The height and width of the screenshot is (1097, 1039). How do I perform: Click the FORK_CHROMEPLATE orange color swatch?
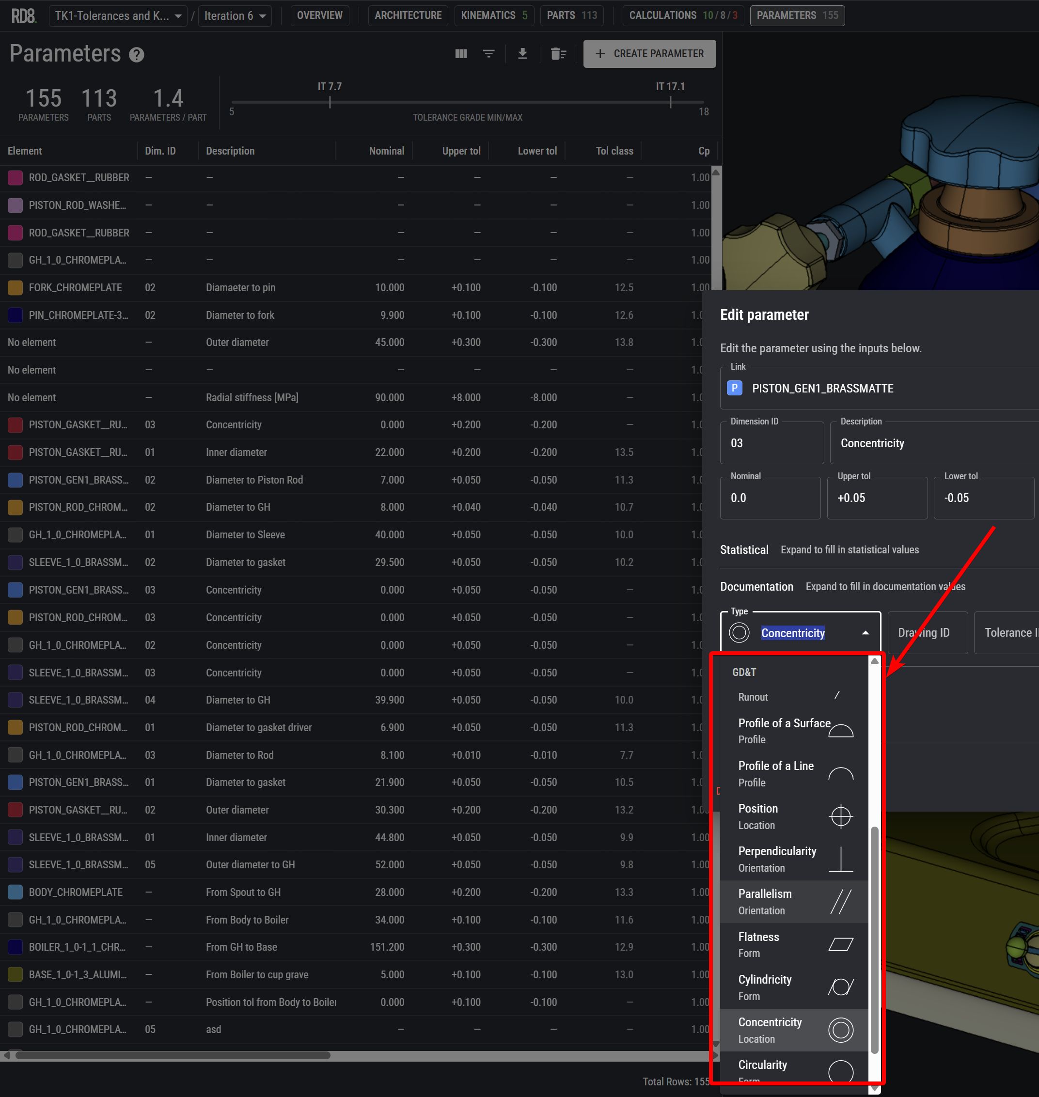pyautogui.click(x=16, y=287)
